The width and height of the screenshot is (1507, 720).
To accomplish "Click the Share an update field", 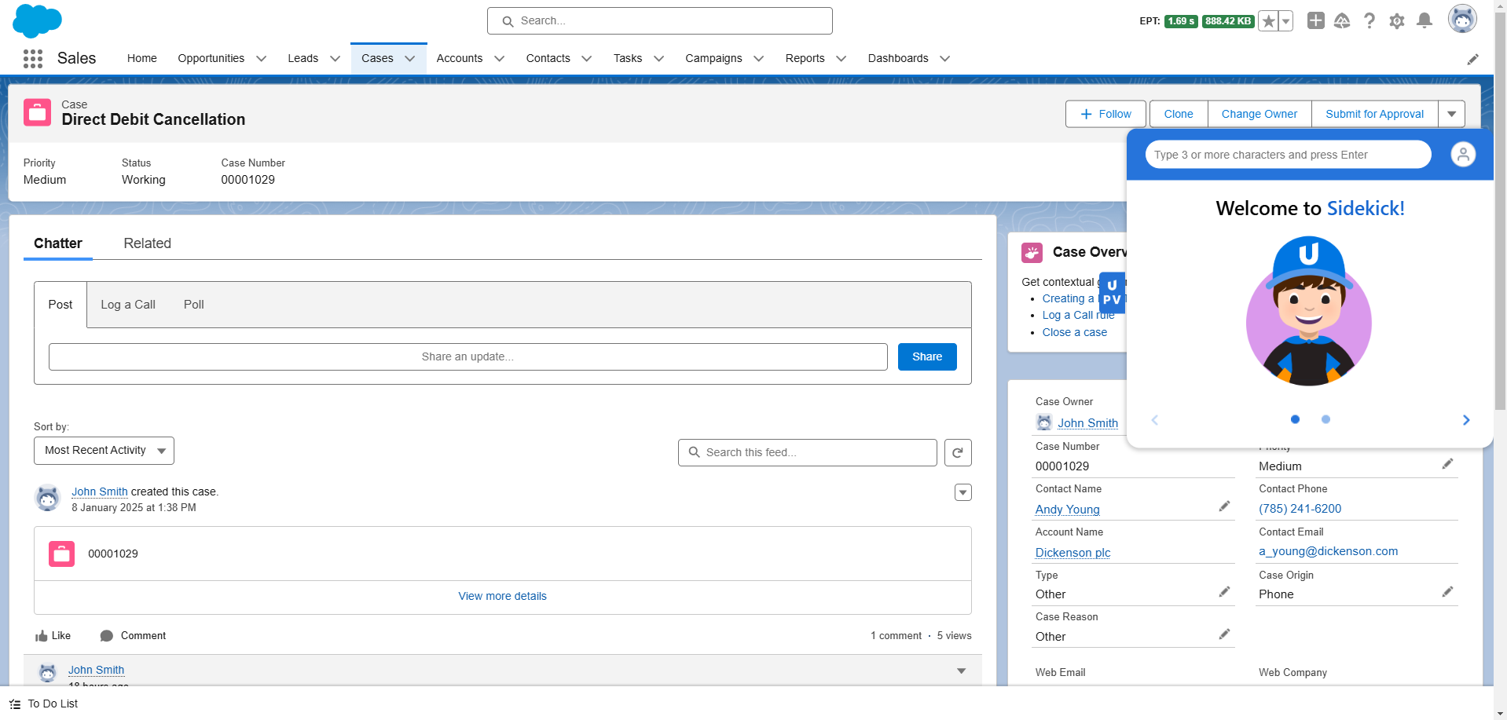I will 467,356.
